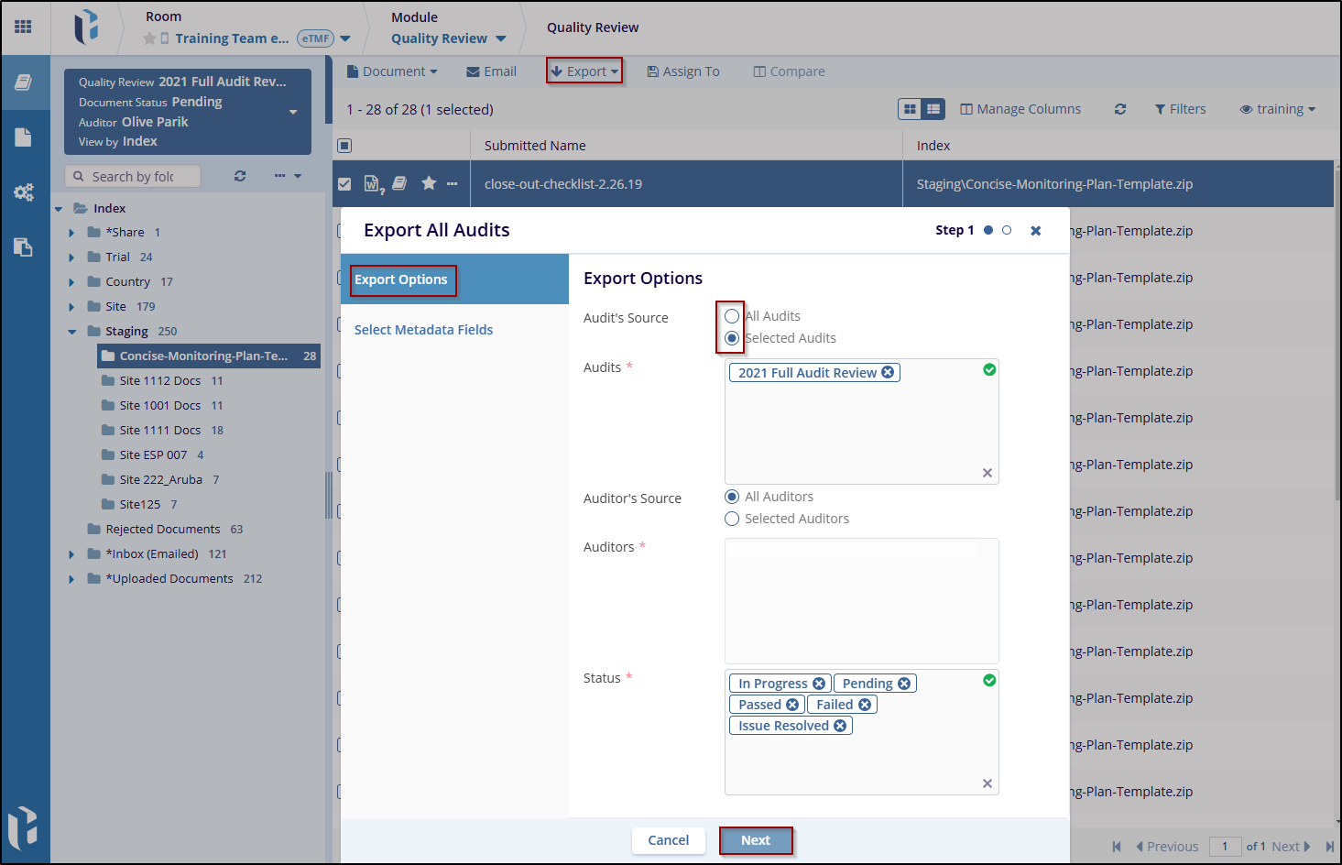Click the Search by folder input field
The width and height of the screenshot is (1342, 865).
pos(133,176)
